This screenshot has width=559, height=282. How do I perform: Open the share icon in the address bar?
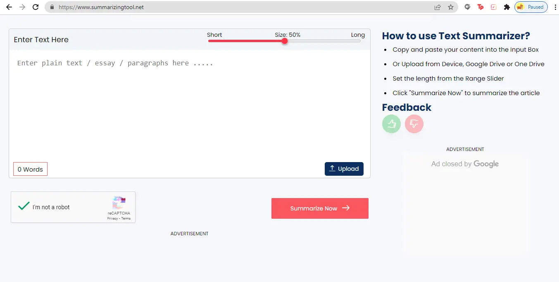tap(437, 7)
